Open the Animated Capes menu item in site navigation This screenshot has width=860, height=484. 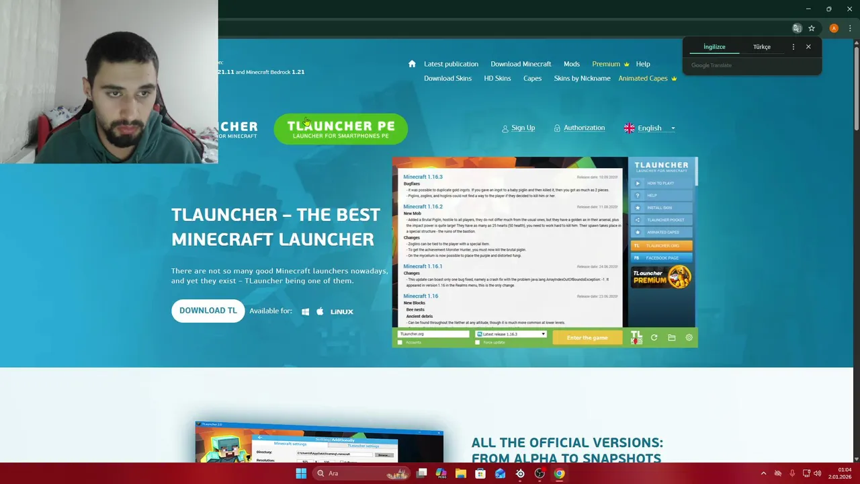pyautogui.click(x=648, y=78)
